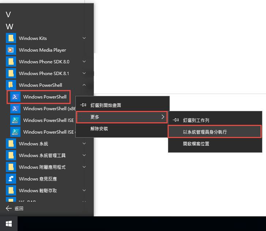266x231 pixels.
Task: Click the back arrow next to 返回
Action: click(x=9, y=208)
